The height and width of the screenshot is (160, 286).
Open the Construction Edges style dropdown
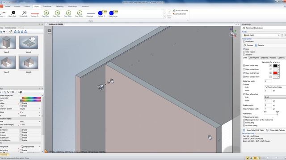tap(275, 87)
